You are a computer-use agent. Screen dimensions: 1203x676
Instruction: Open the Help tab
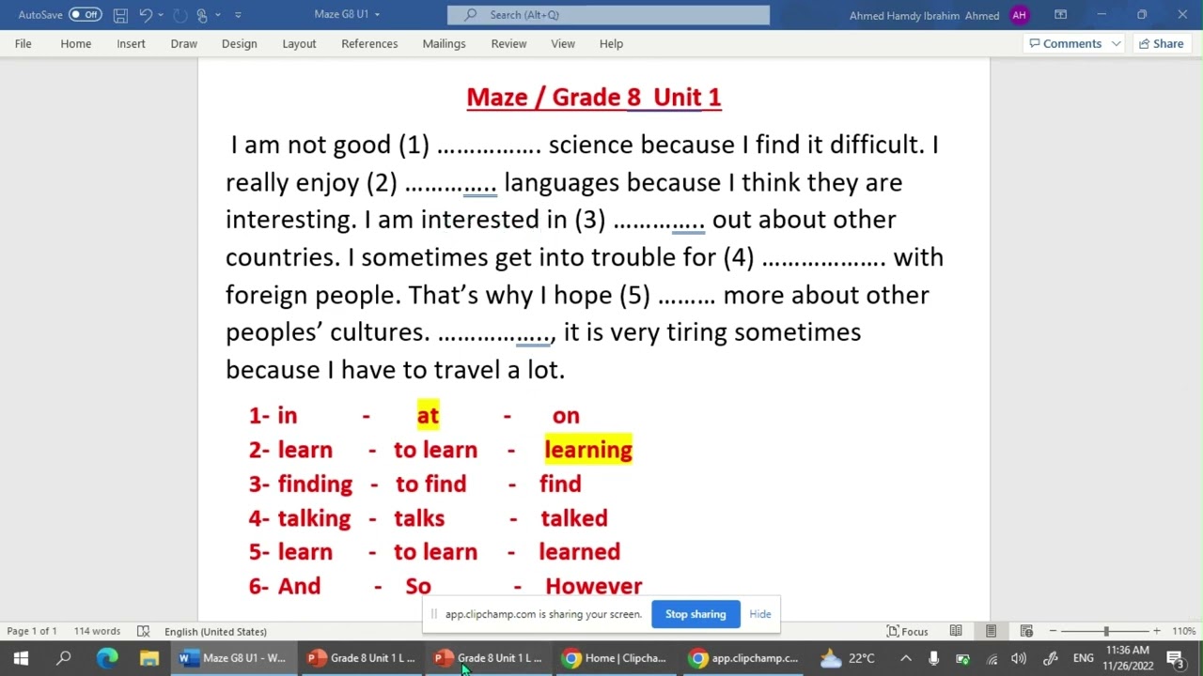click(611, 43)
